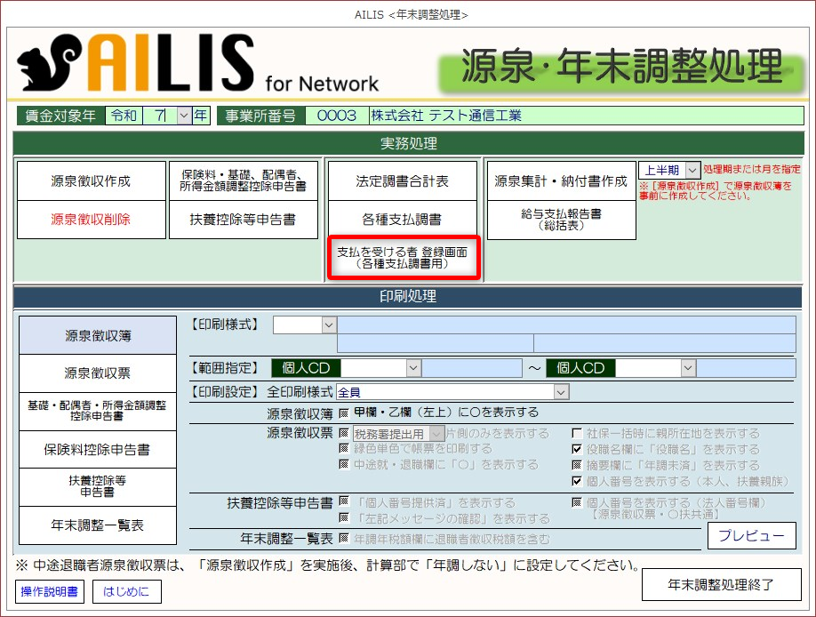Image resolution: width=816 pixels, height=617 pixels.
Task: Open 給与支払報告書(総括表)
Action: (561, 220)
